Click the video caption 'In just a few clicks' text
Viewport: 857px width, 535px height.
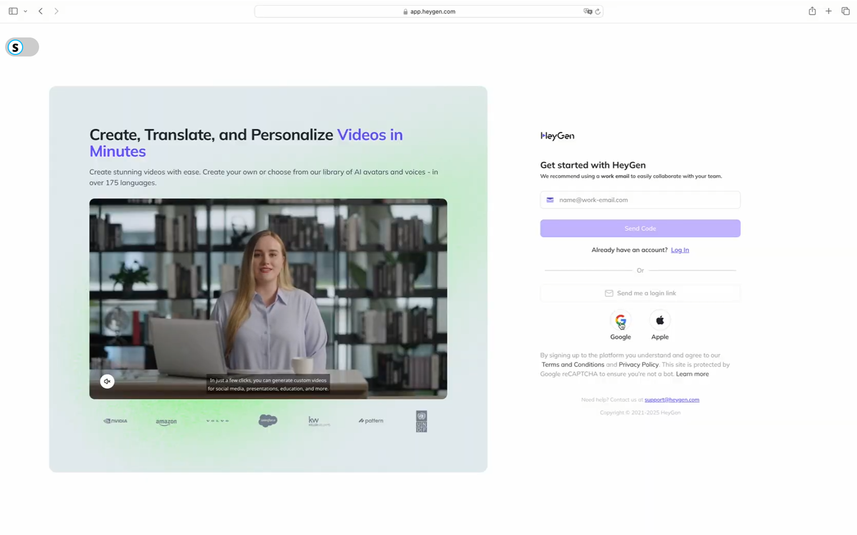coord(268,384)
